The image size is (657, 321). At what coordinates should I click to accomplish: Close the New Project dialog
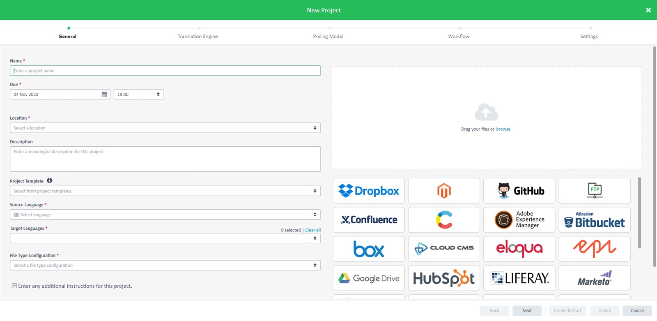[x=648, y=10]
